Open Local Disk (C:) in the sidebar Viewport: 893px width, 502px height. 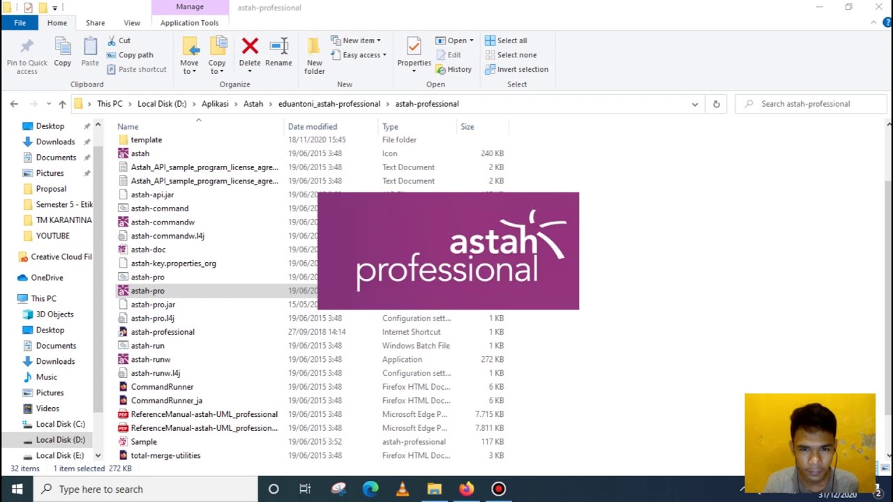tap(60, 424)
